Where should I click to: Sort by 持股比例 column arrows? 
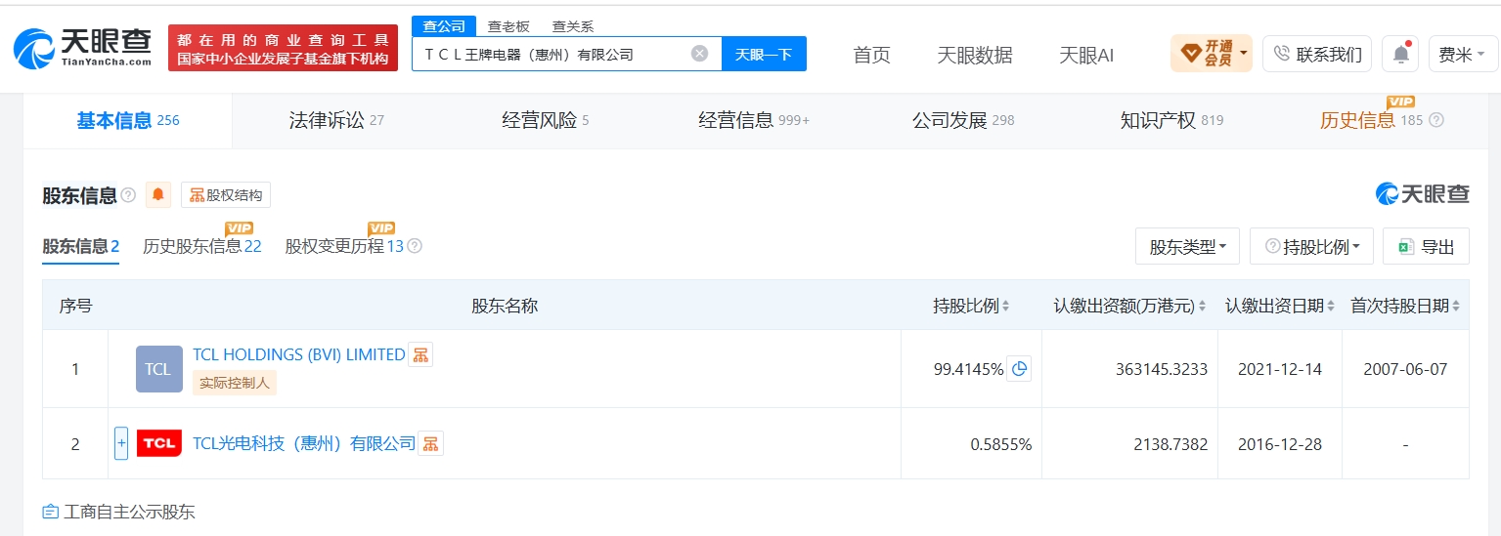1006,306
